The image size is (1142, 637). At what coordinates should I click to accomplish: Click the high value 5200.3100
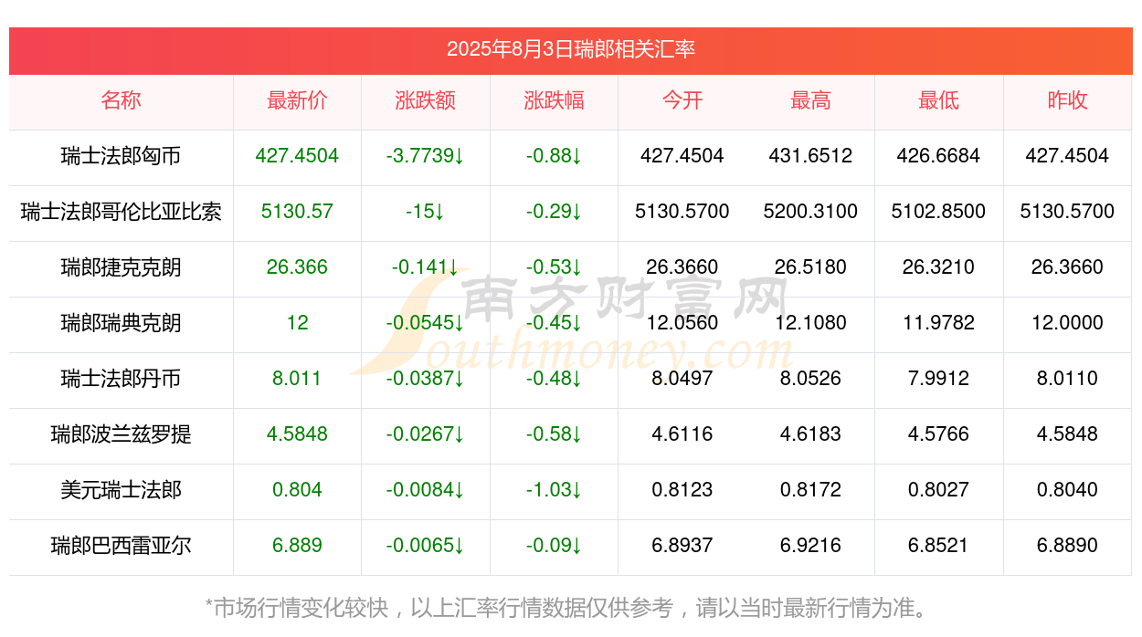[x=810, y=212]
